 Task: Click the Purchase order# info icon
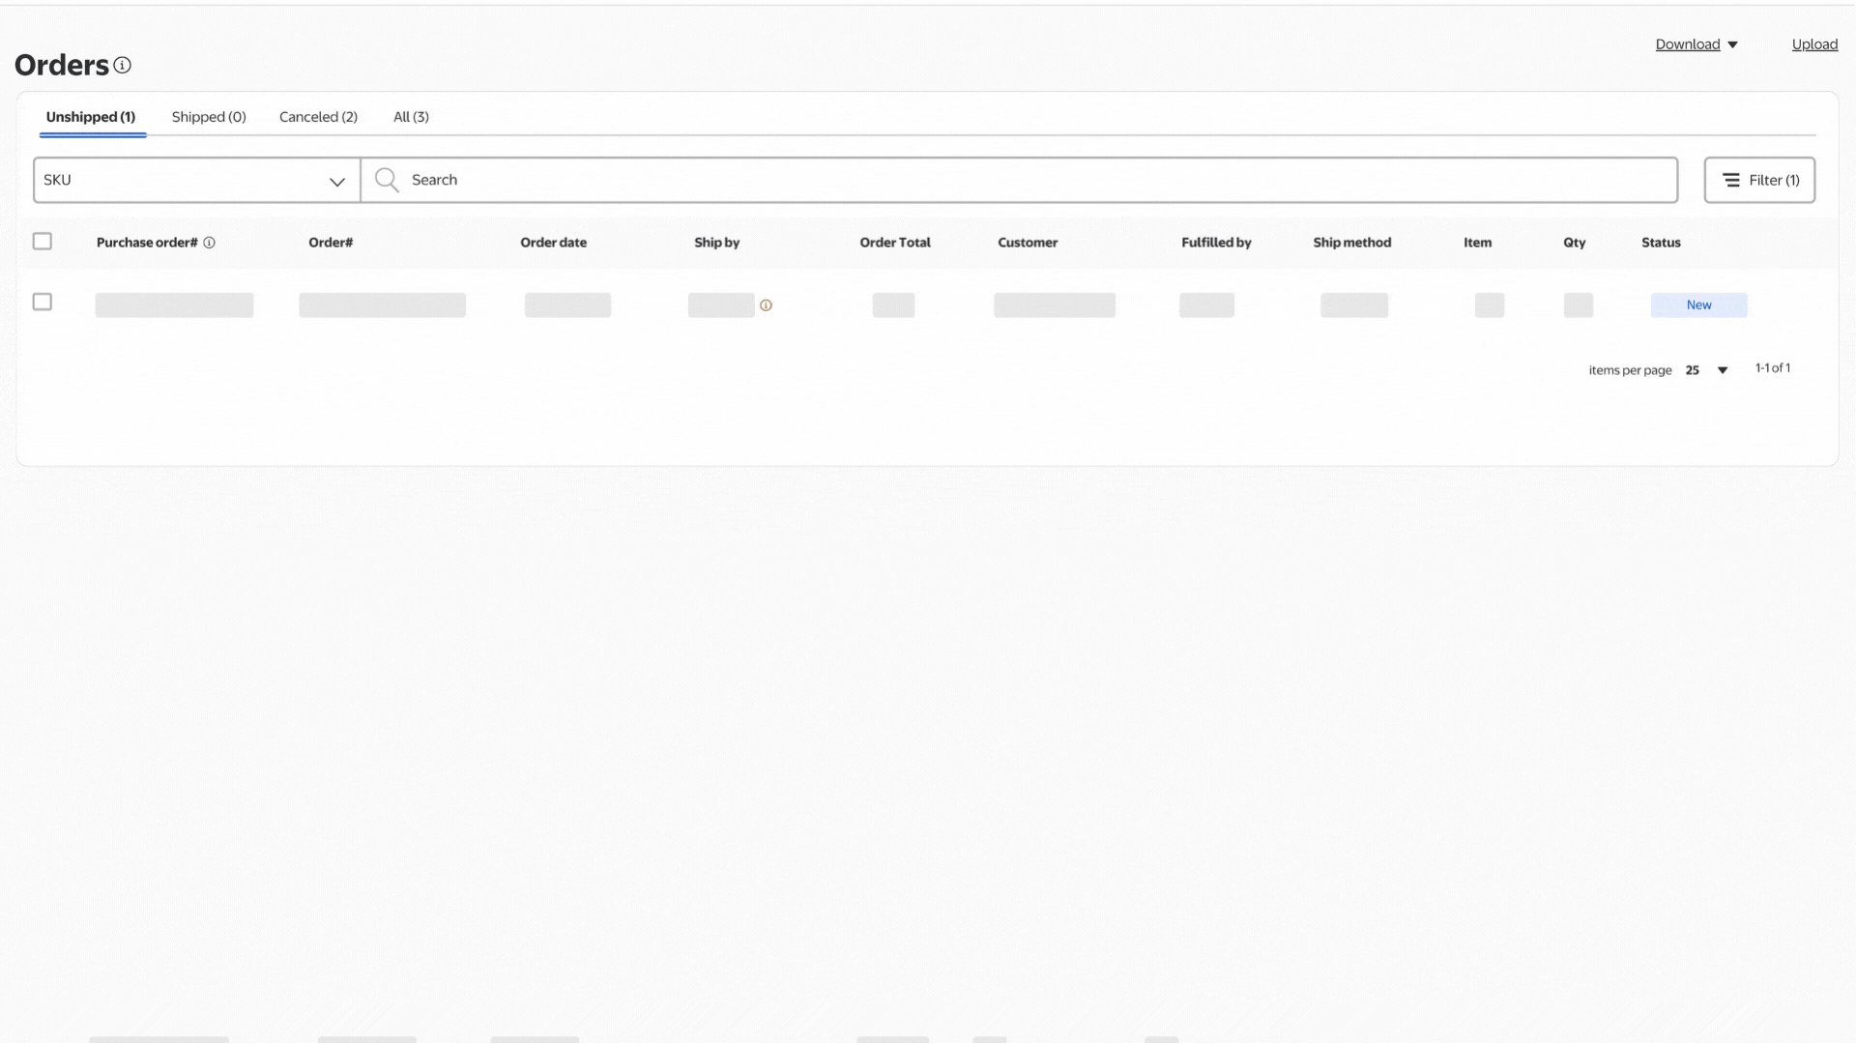pos(209,243)
